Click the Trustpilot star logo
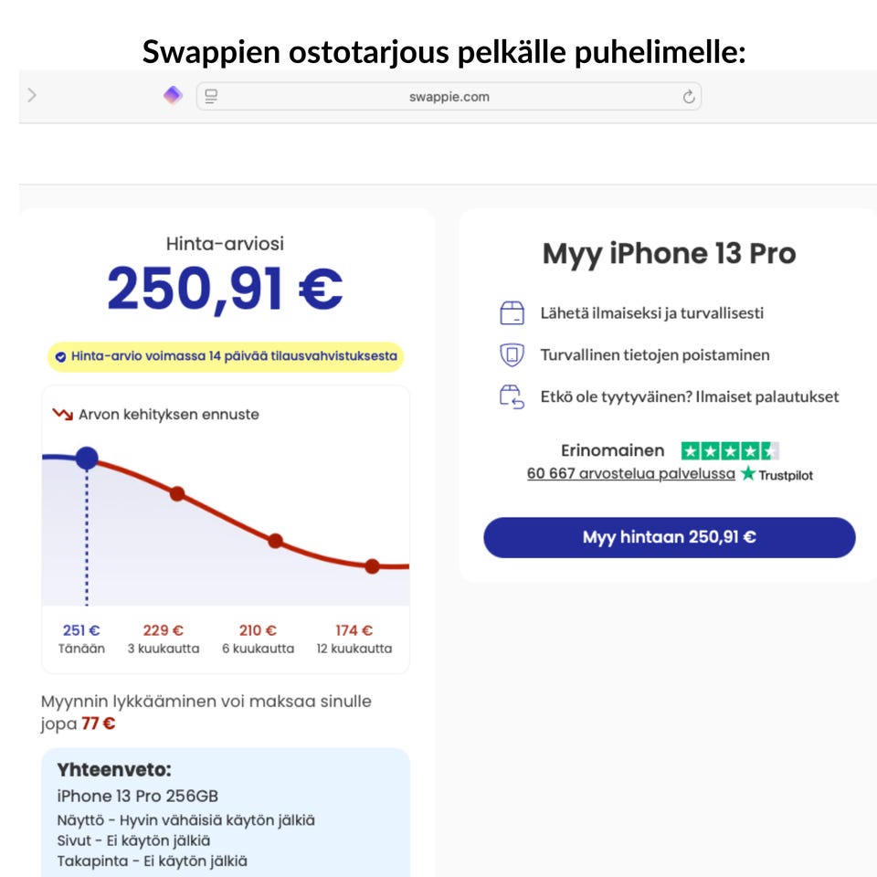The width and height of the screenshot is (877, 877). (749, 473)
